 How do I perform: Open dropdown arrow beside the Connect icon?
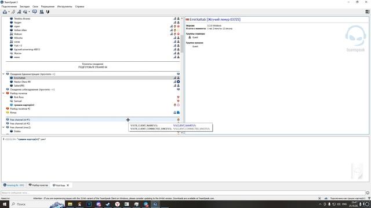[9, 12]
